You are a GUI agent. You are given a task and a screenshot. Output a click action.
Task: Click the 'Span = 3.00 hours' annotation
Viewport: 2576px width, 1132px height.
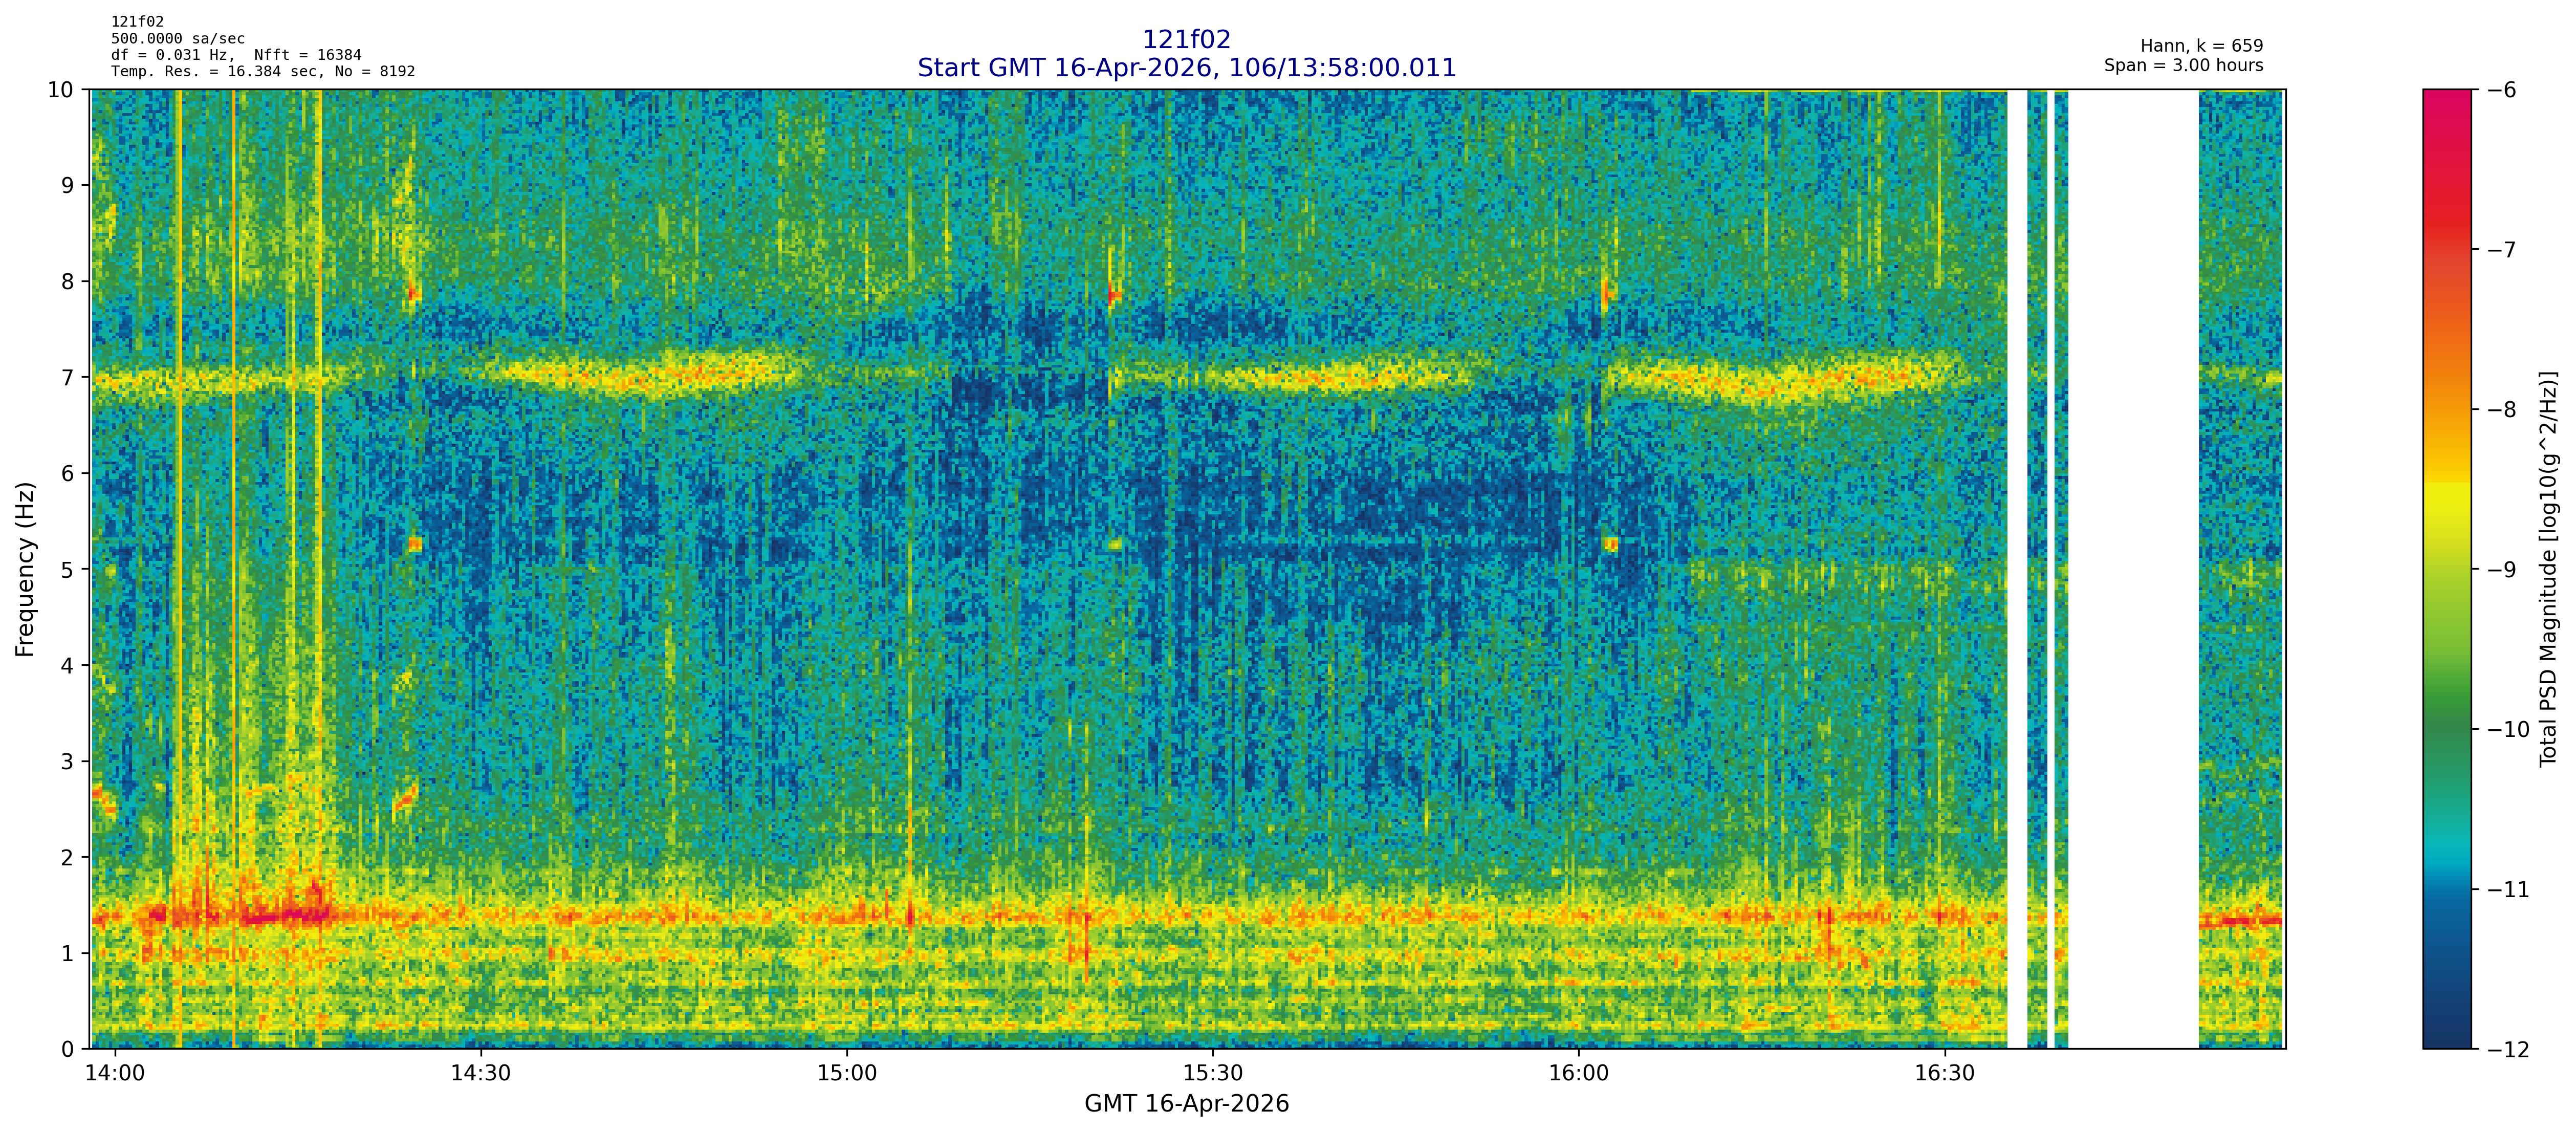2183,65
